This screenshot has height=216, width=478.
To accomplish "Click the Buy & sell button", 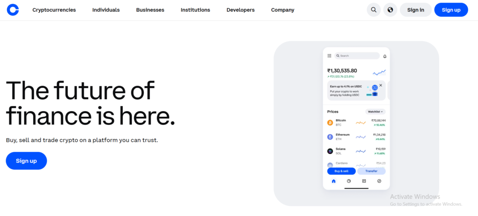I will (x=341, y=171).
